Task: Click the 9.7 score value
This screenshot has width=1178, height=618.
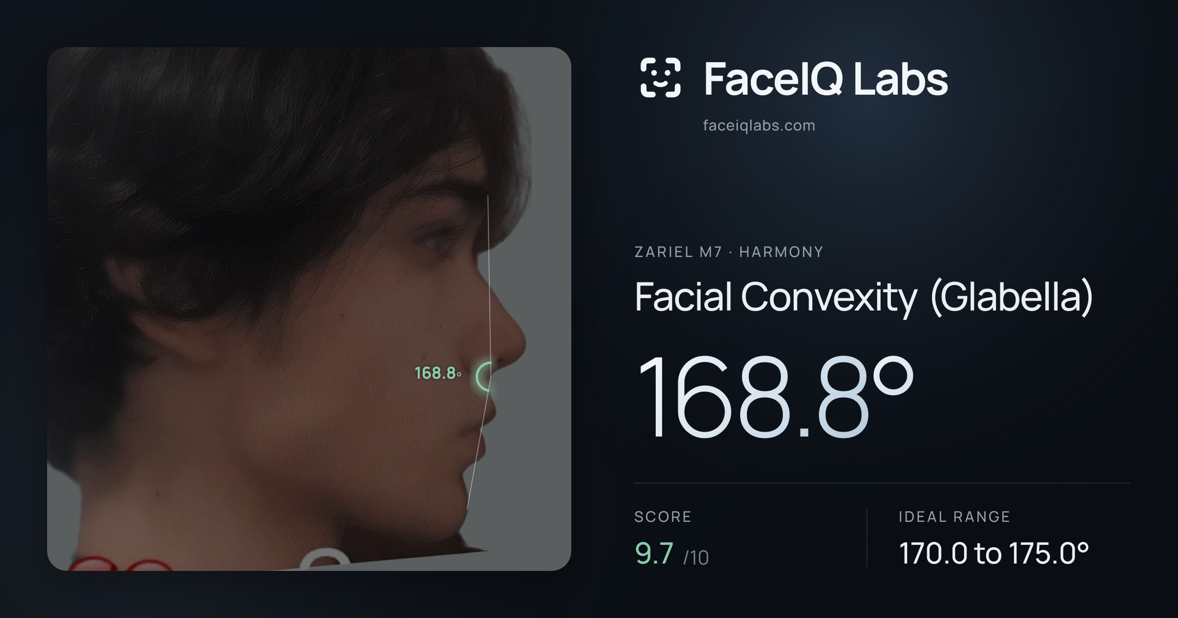Action: click(654, 554)
